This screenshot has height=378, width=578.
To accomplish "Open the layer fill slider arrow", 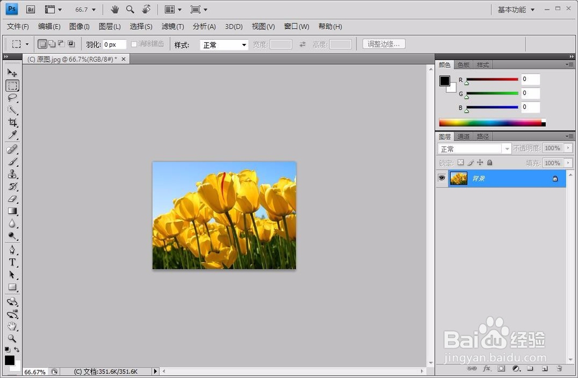I will pyautogui.click(x=568, y=163).
